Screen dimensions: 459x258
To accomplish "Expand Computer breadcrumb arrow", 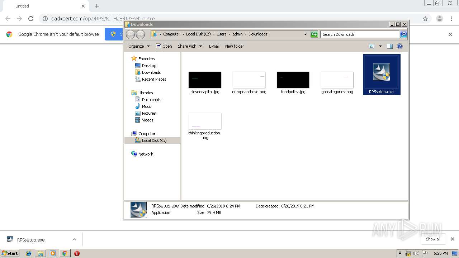I will [x=183, y=34].
